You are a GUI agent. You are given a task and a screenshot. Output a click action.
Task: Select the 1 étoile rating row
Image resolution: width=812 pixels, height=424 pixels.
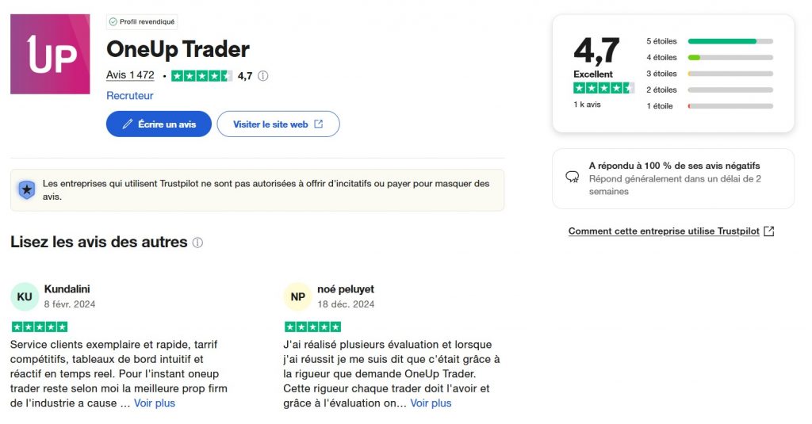(710, 106)
